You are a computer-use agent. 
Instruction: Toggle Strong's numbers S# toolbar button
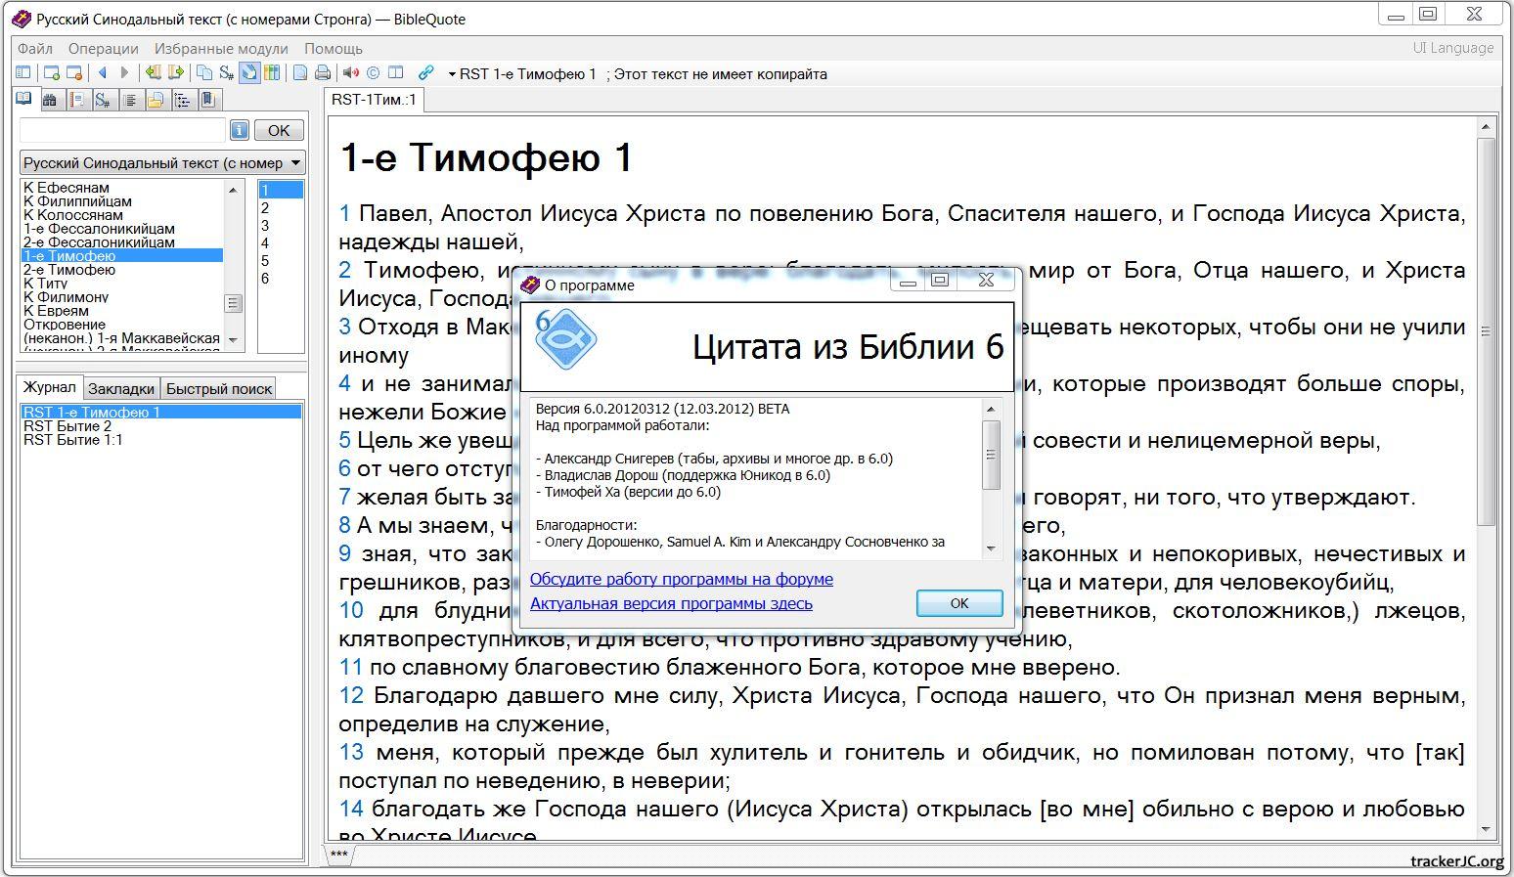(x=226, y=73)
